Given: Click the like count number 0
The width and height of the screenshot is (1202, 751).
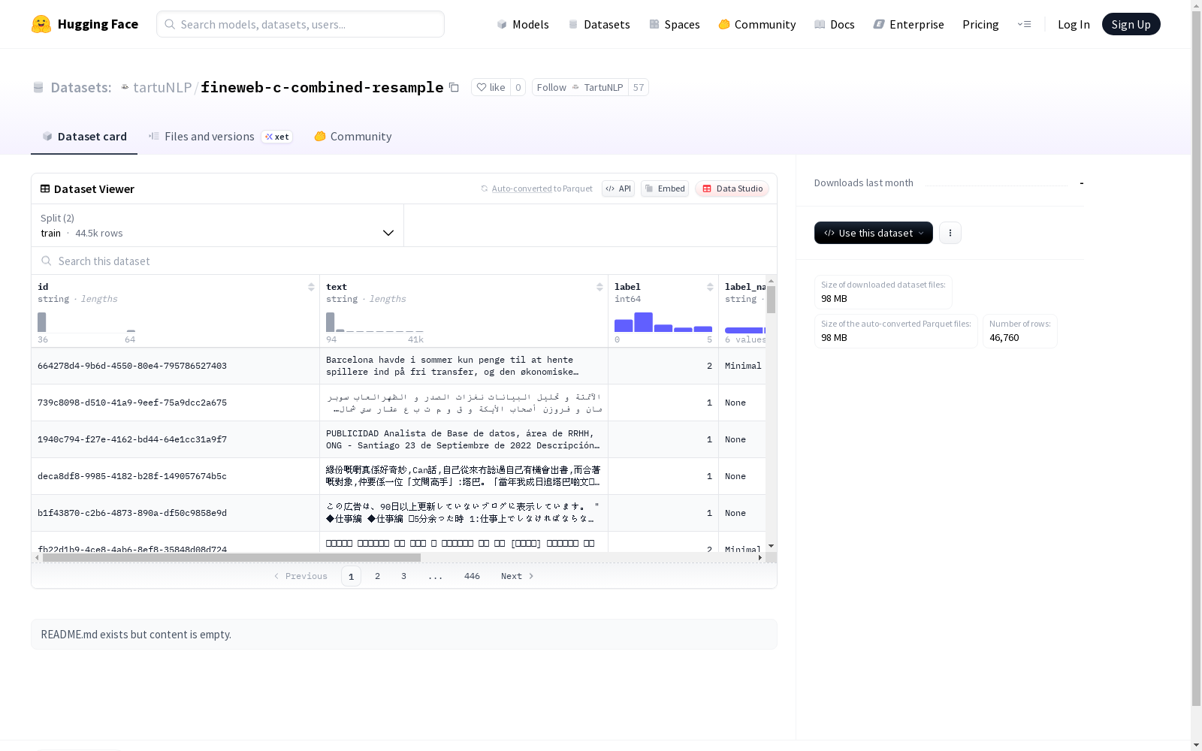Looking at the screenshot, I should pos(518,87).
